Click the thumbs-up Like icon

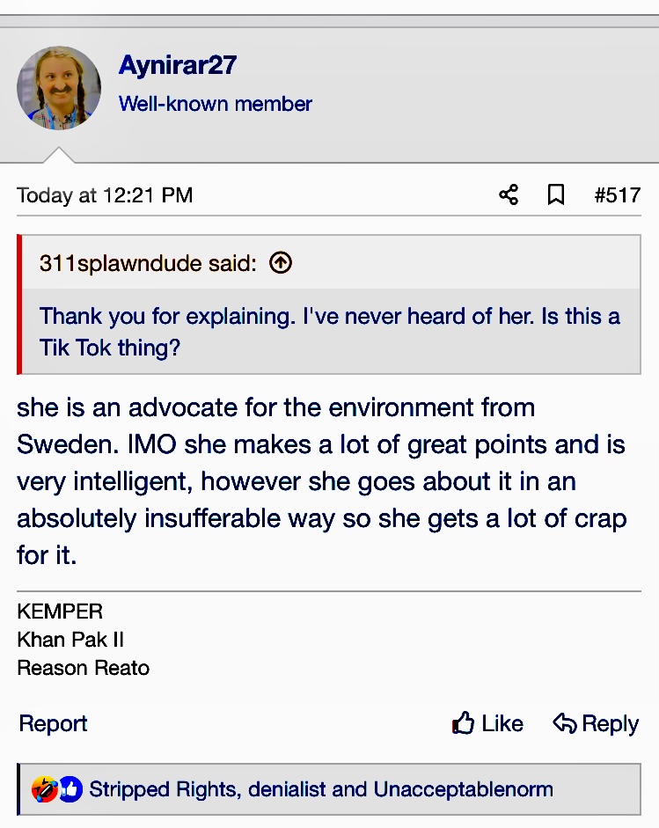click(x=464, y=723)
